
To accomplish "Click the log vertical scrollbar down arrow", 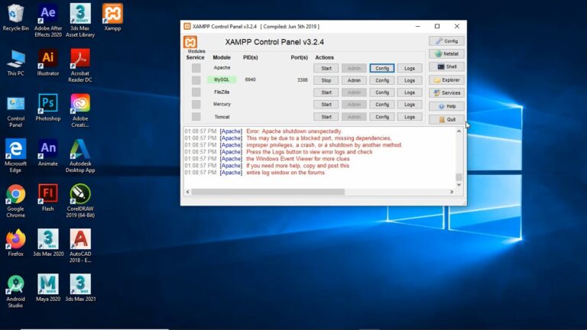I will (x=459, y=184).
